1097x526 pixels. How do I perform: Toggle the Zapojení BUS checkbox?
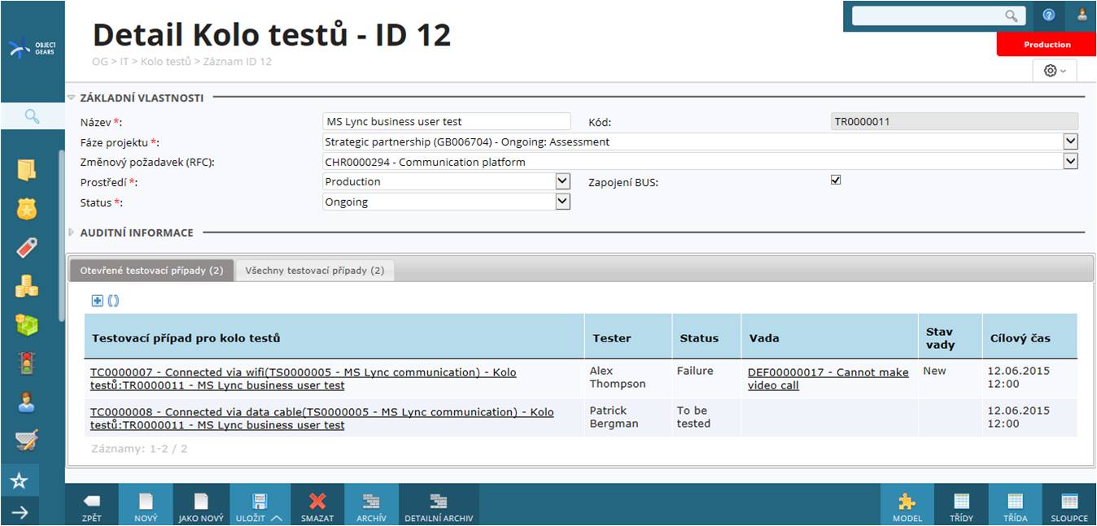[836, 180]
